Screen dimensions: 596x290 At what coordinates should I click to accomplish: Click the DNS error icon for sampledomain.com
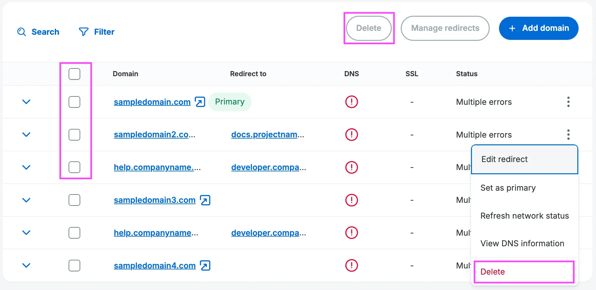point(351,102)
